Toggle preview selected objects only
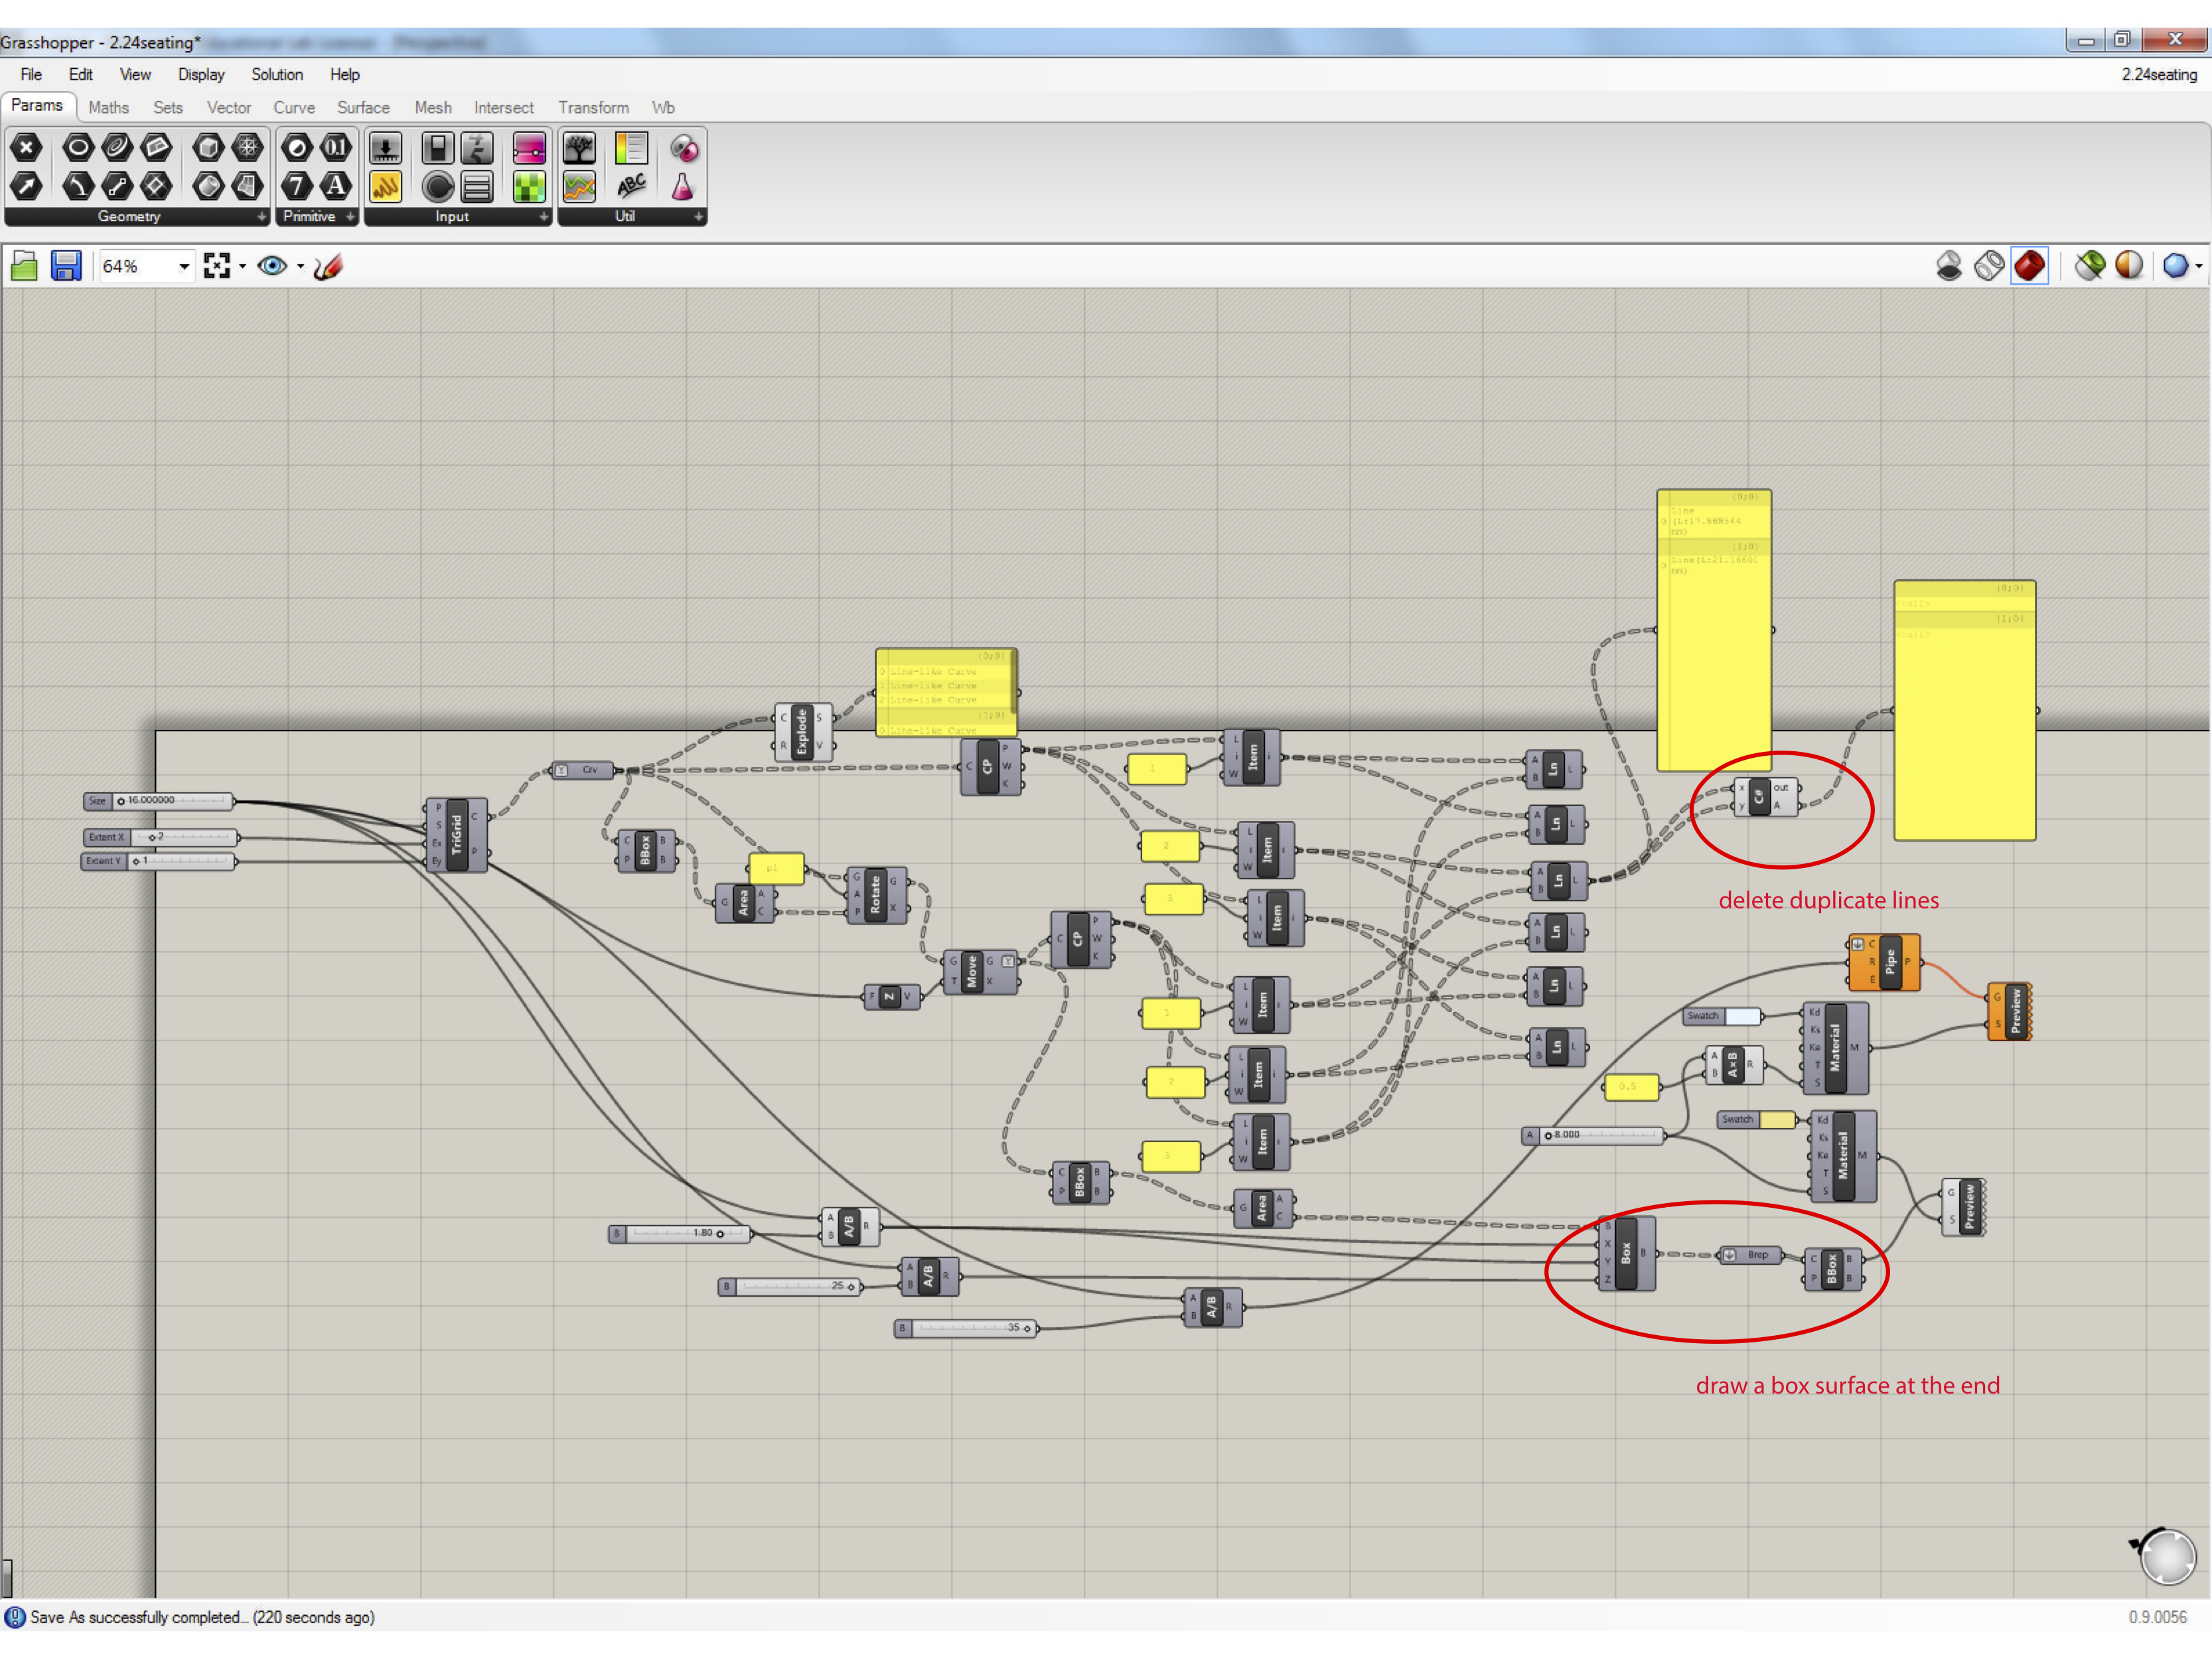The height and width of the screenshot is (1659, 2212). pyautogui.click(x=2089, y=266)
